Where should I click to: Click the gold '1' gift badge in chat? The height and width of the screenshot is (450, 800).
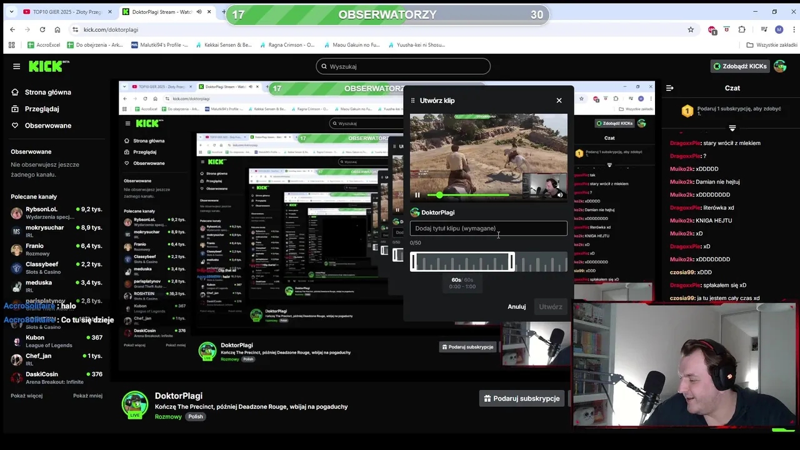tap(687, 111)
